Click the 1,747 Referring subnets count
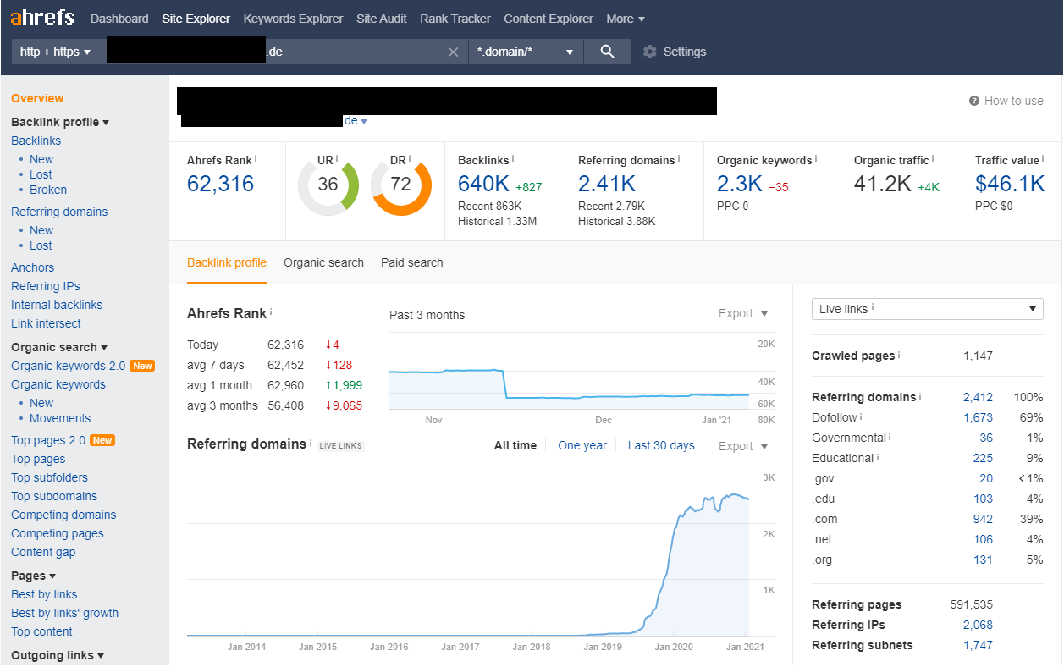 [978, 645]
